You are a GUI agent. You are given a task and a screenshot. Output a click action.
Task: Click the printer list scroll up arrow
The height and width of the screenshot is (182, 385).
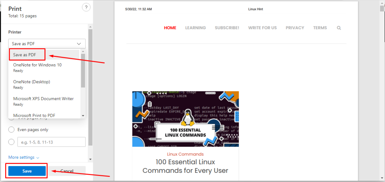pyautogui.click(x=83, y=52)
